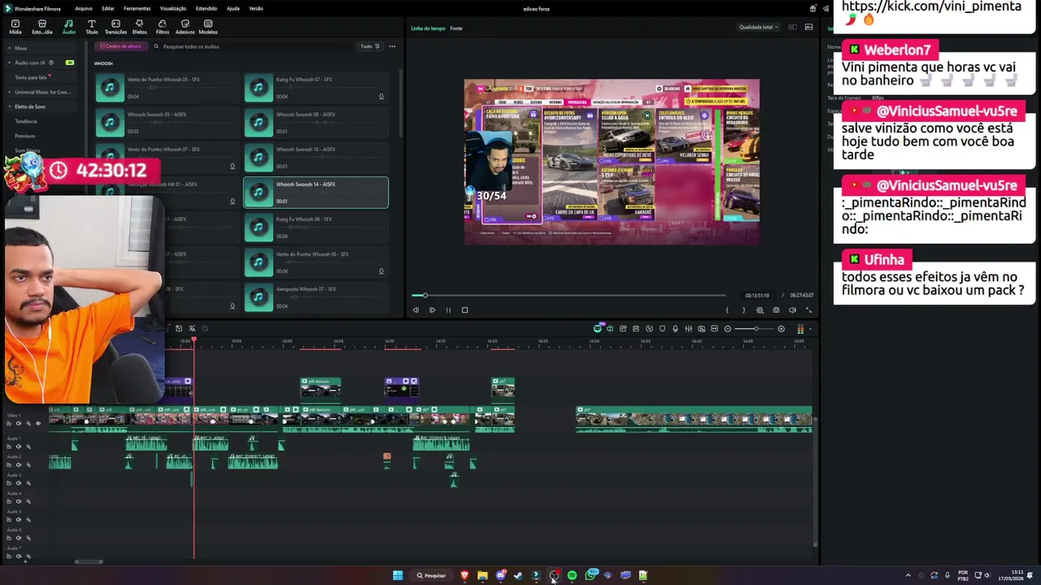Open the Título tab
Screen dimensions: 1041x585
91,27
